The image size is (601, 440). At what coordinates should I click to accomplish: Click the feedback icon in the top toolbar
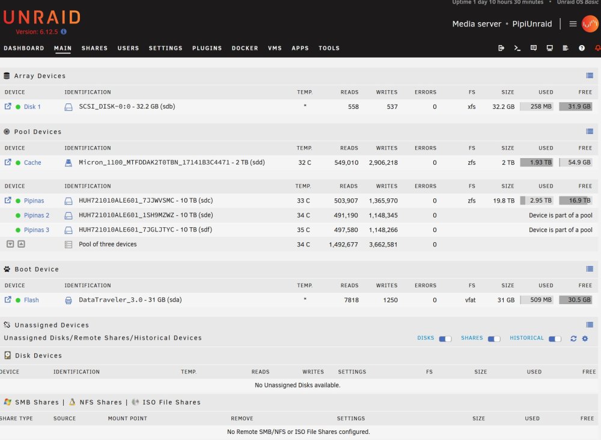coord(533,48)
